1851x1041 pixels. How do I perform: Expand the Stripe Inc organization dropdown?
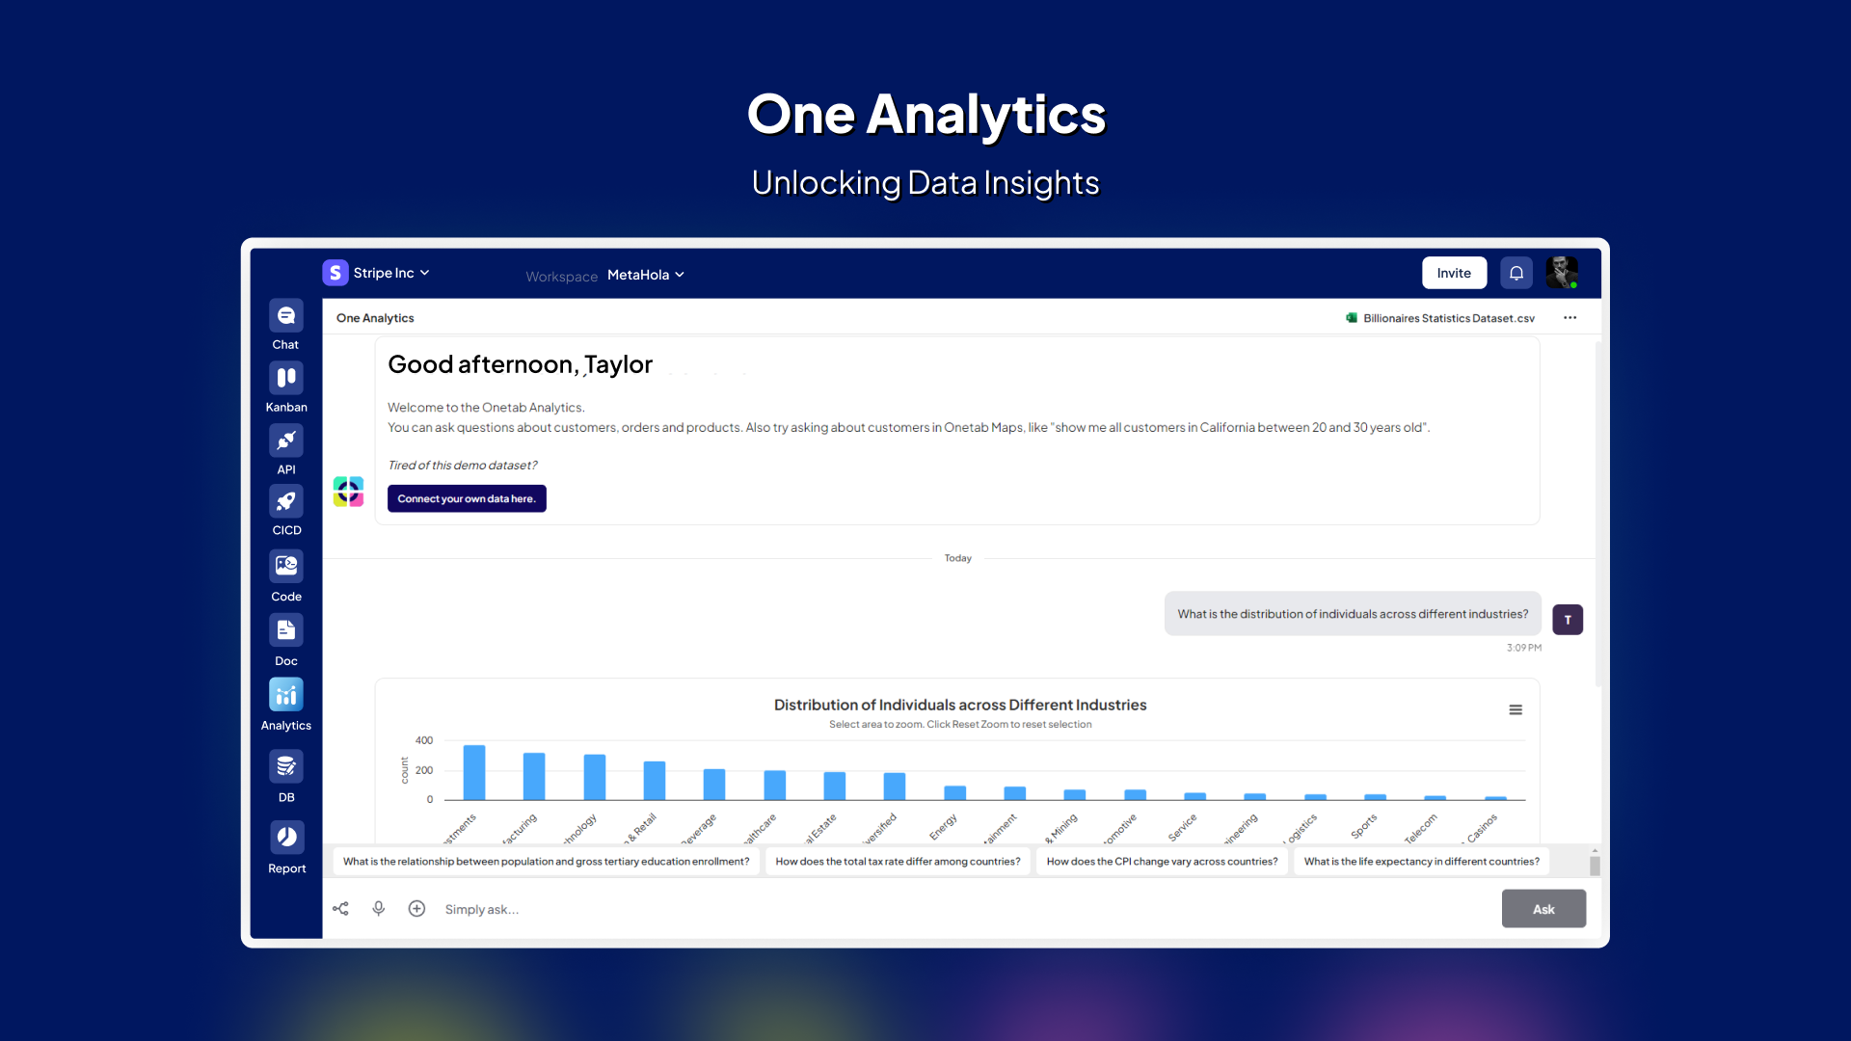377,273
